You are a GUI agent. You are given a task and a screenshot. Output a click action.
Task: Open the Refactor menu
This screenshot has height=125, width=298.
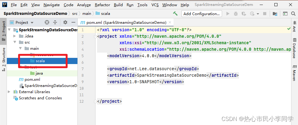tap(102, 5)
